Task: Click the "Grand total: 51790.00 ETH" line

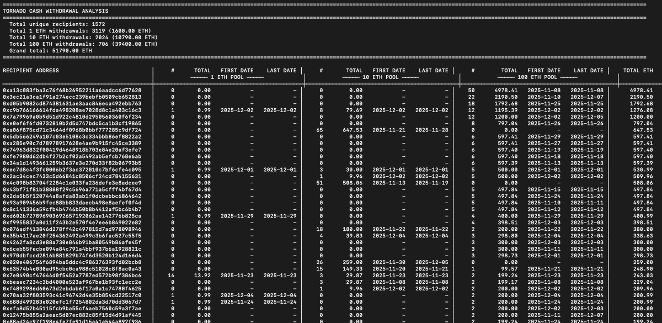Action: 50,51
